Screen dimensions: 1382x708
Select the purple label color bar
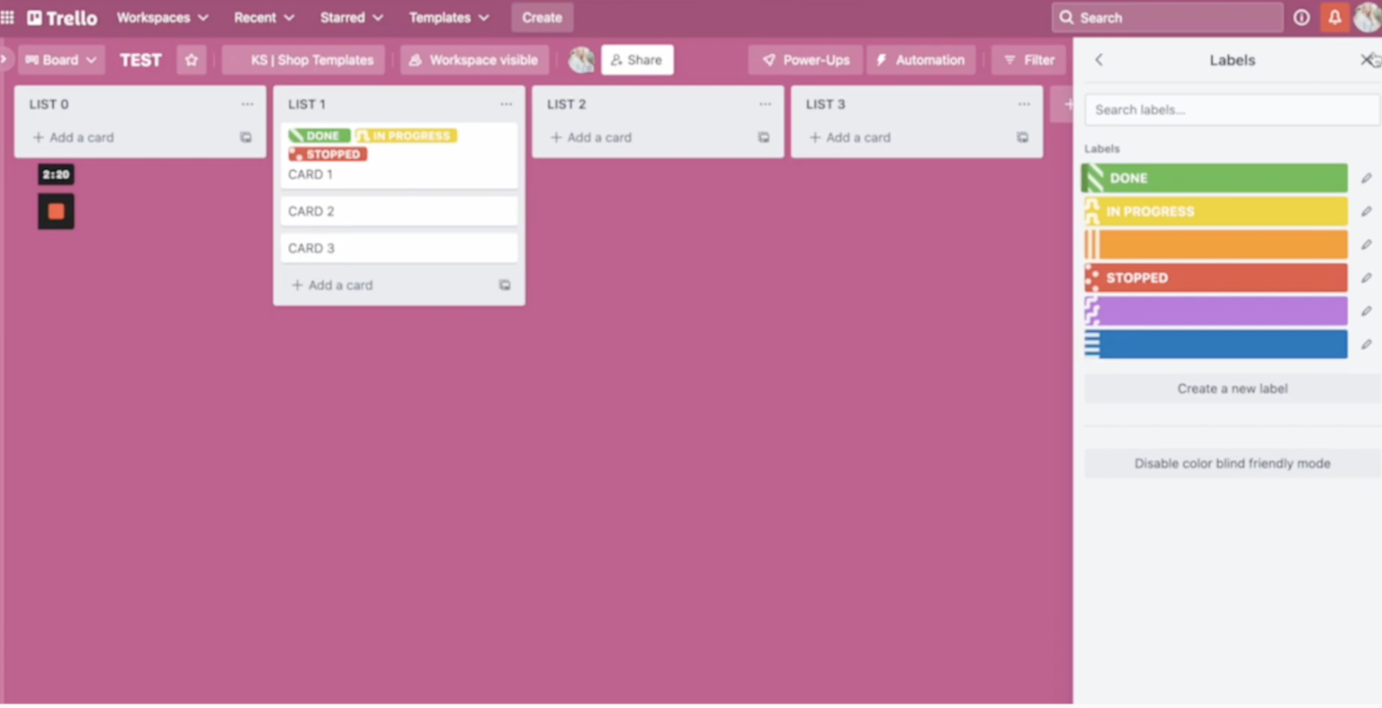[x=1215, y=310]
